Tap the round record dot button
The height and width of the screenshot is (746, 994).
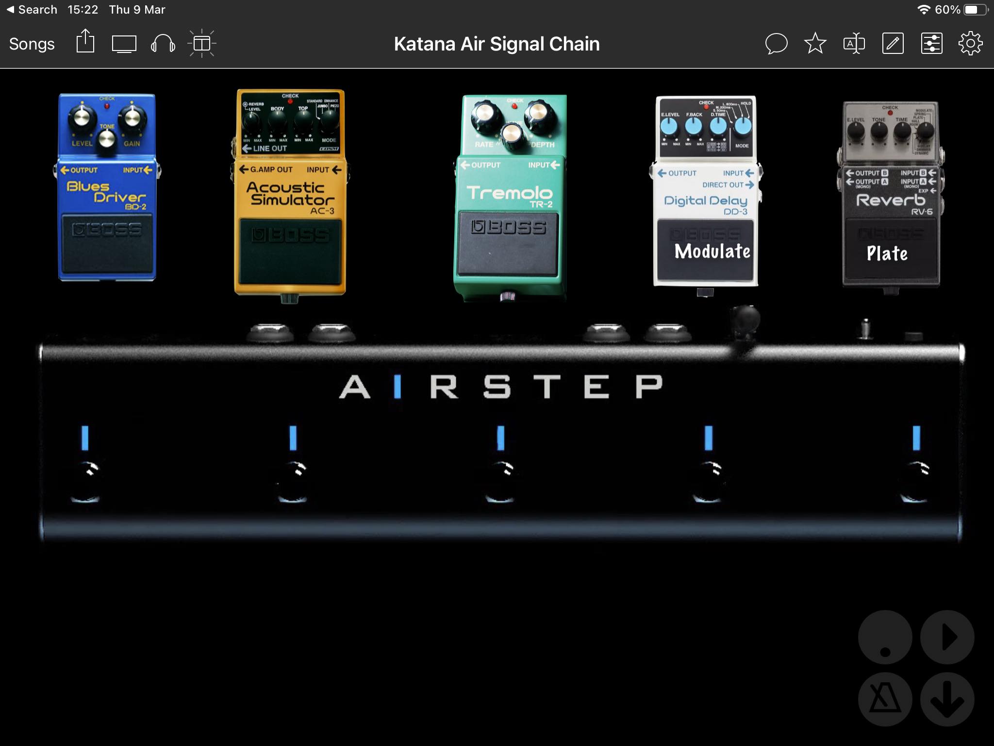pyautogui.click(x=885, y=637)
